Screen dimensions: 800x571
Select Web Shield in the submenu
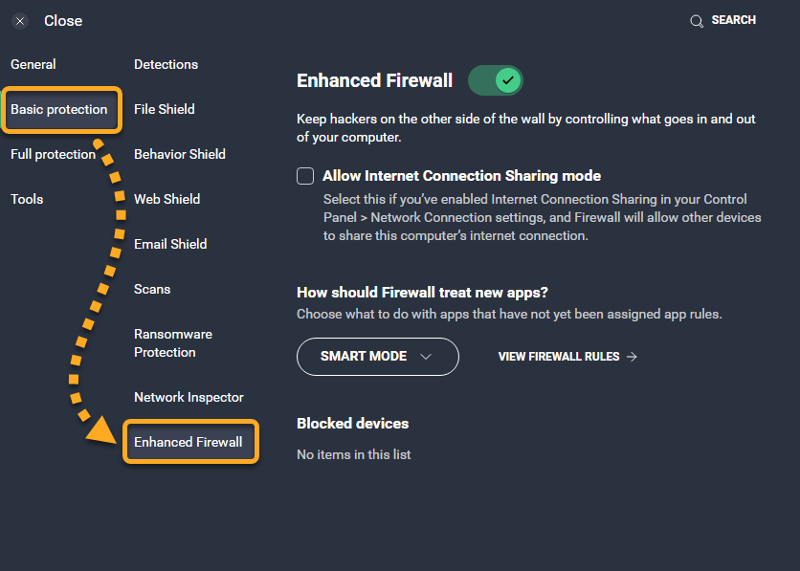click(167, 199)
